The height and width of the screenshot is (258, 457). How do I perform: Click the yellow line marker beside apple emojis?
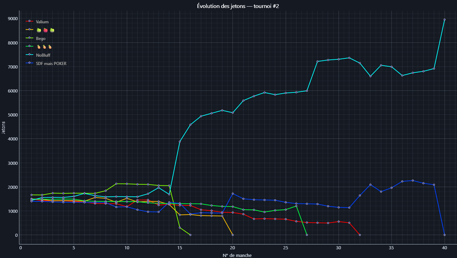point(29,30)
